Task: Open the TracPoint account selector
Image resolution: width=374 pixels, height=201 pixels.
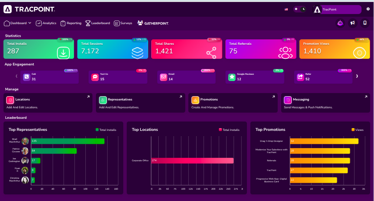Action: (337, 9)
